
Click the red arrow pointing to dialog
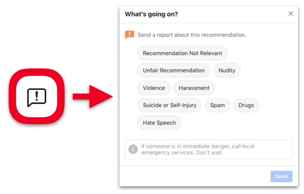[x=92, y=97]
